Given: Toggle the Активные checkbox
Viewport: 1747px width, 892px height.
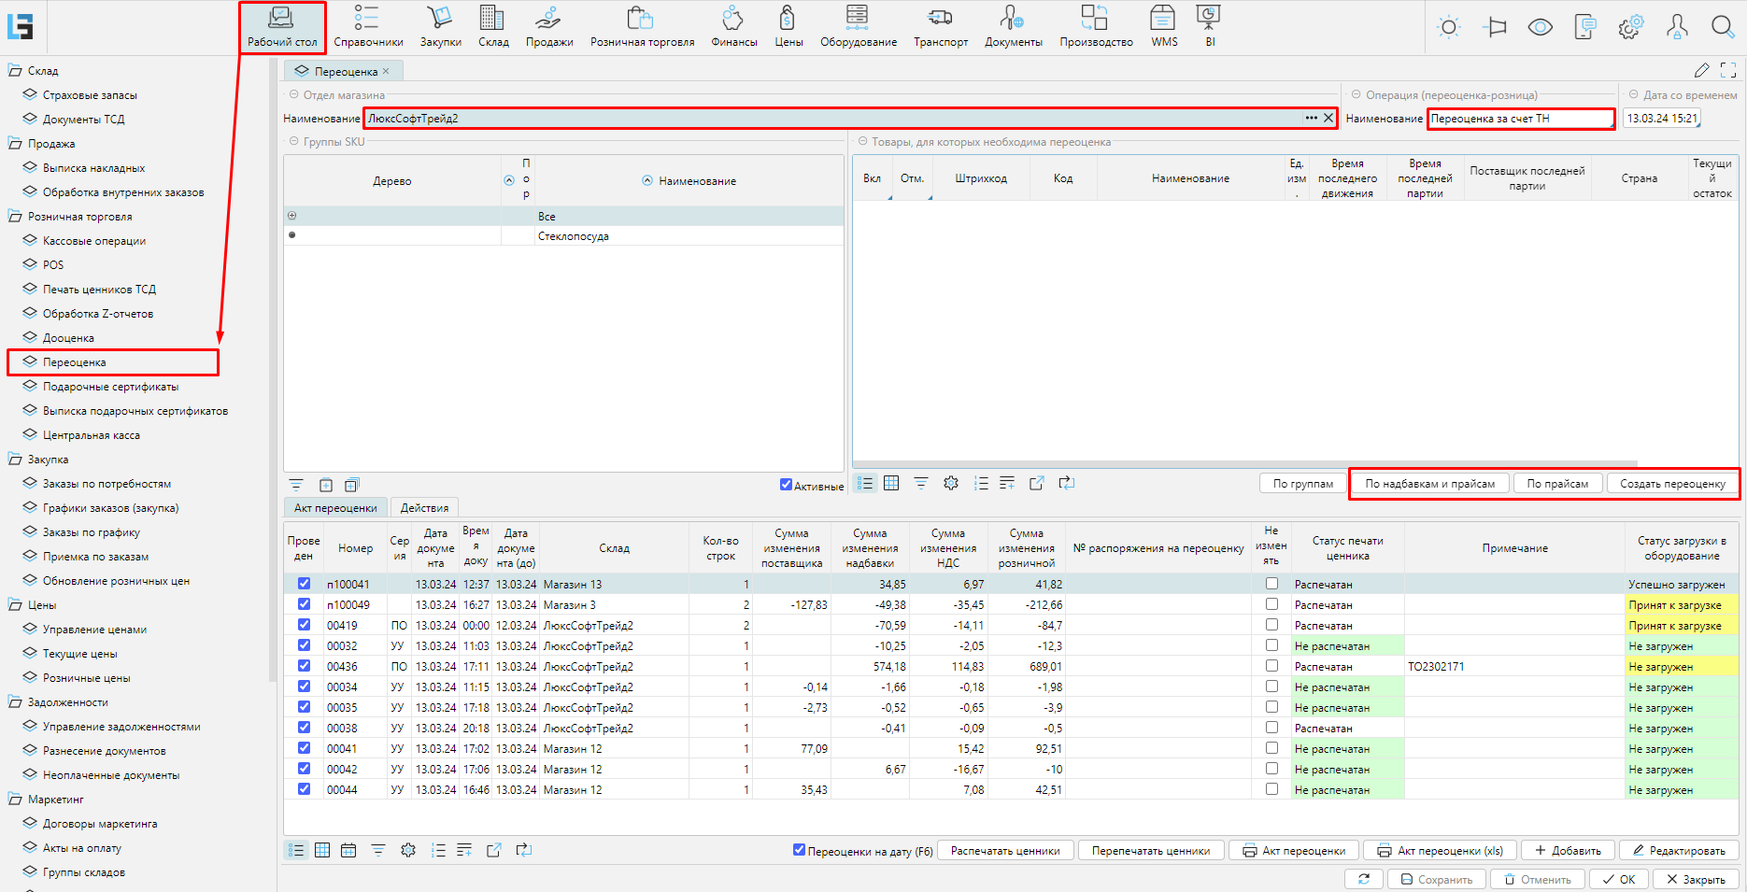Looking at the screenshot, I should click(x=786, y=485).
